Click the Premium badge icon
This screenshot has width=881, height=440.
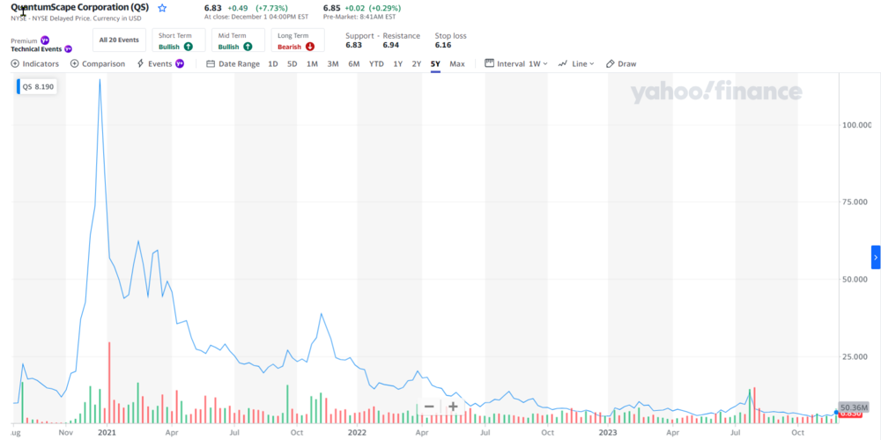(x=44, y=40)
